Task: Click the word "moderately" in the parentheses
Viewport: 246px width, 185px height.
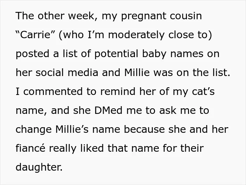Action: (x=136, y=35)
